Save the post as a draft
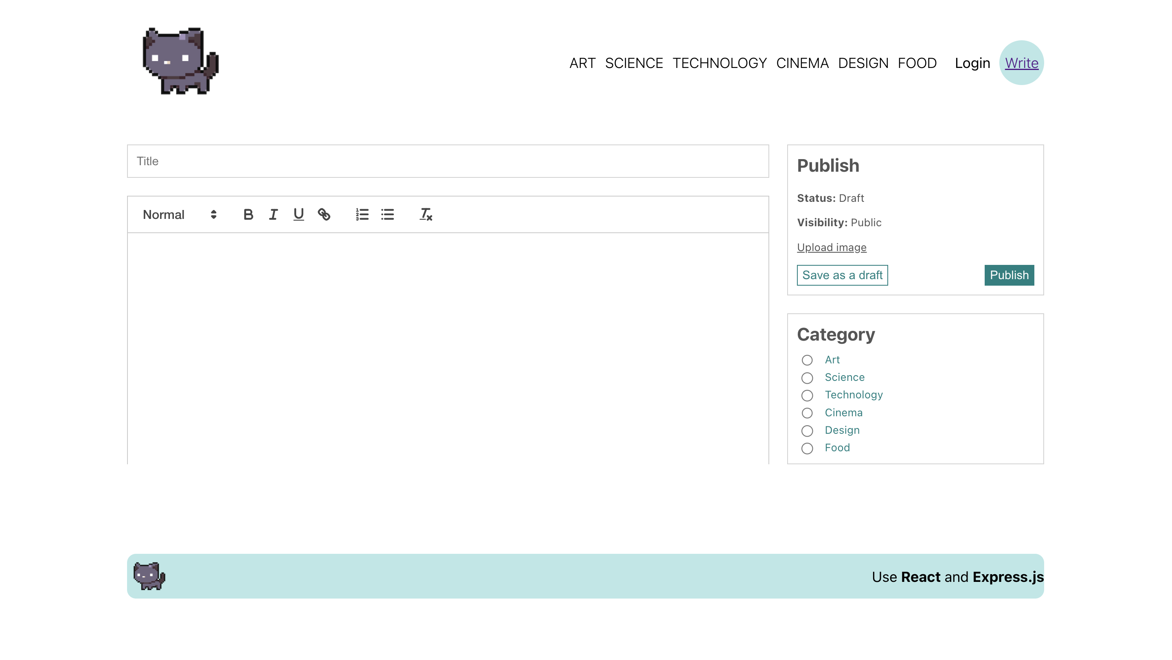 click(842, 275)
